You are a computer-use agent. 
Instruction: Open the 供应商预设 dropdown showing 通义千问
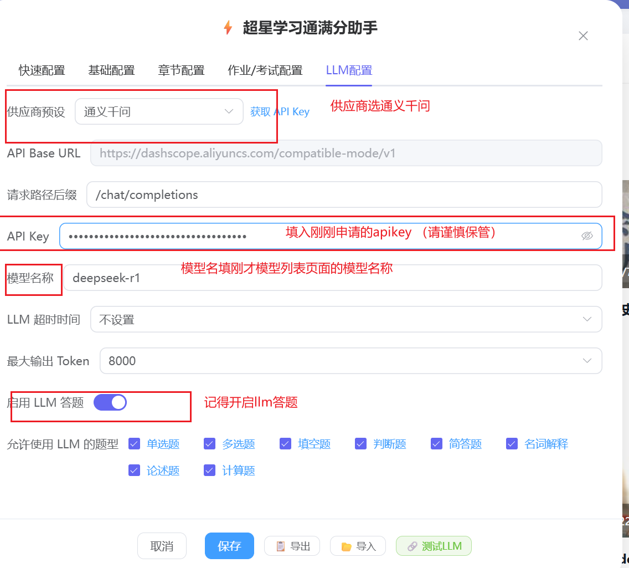[159, 111]
